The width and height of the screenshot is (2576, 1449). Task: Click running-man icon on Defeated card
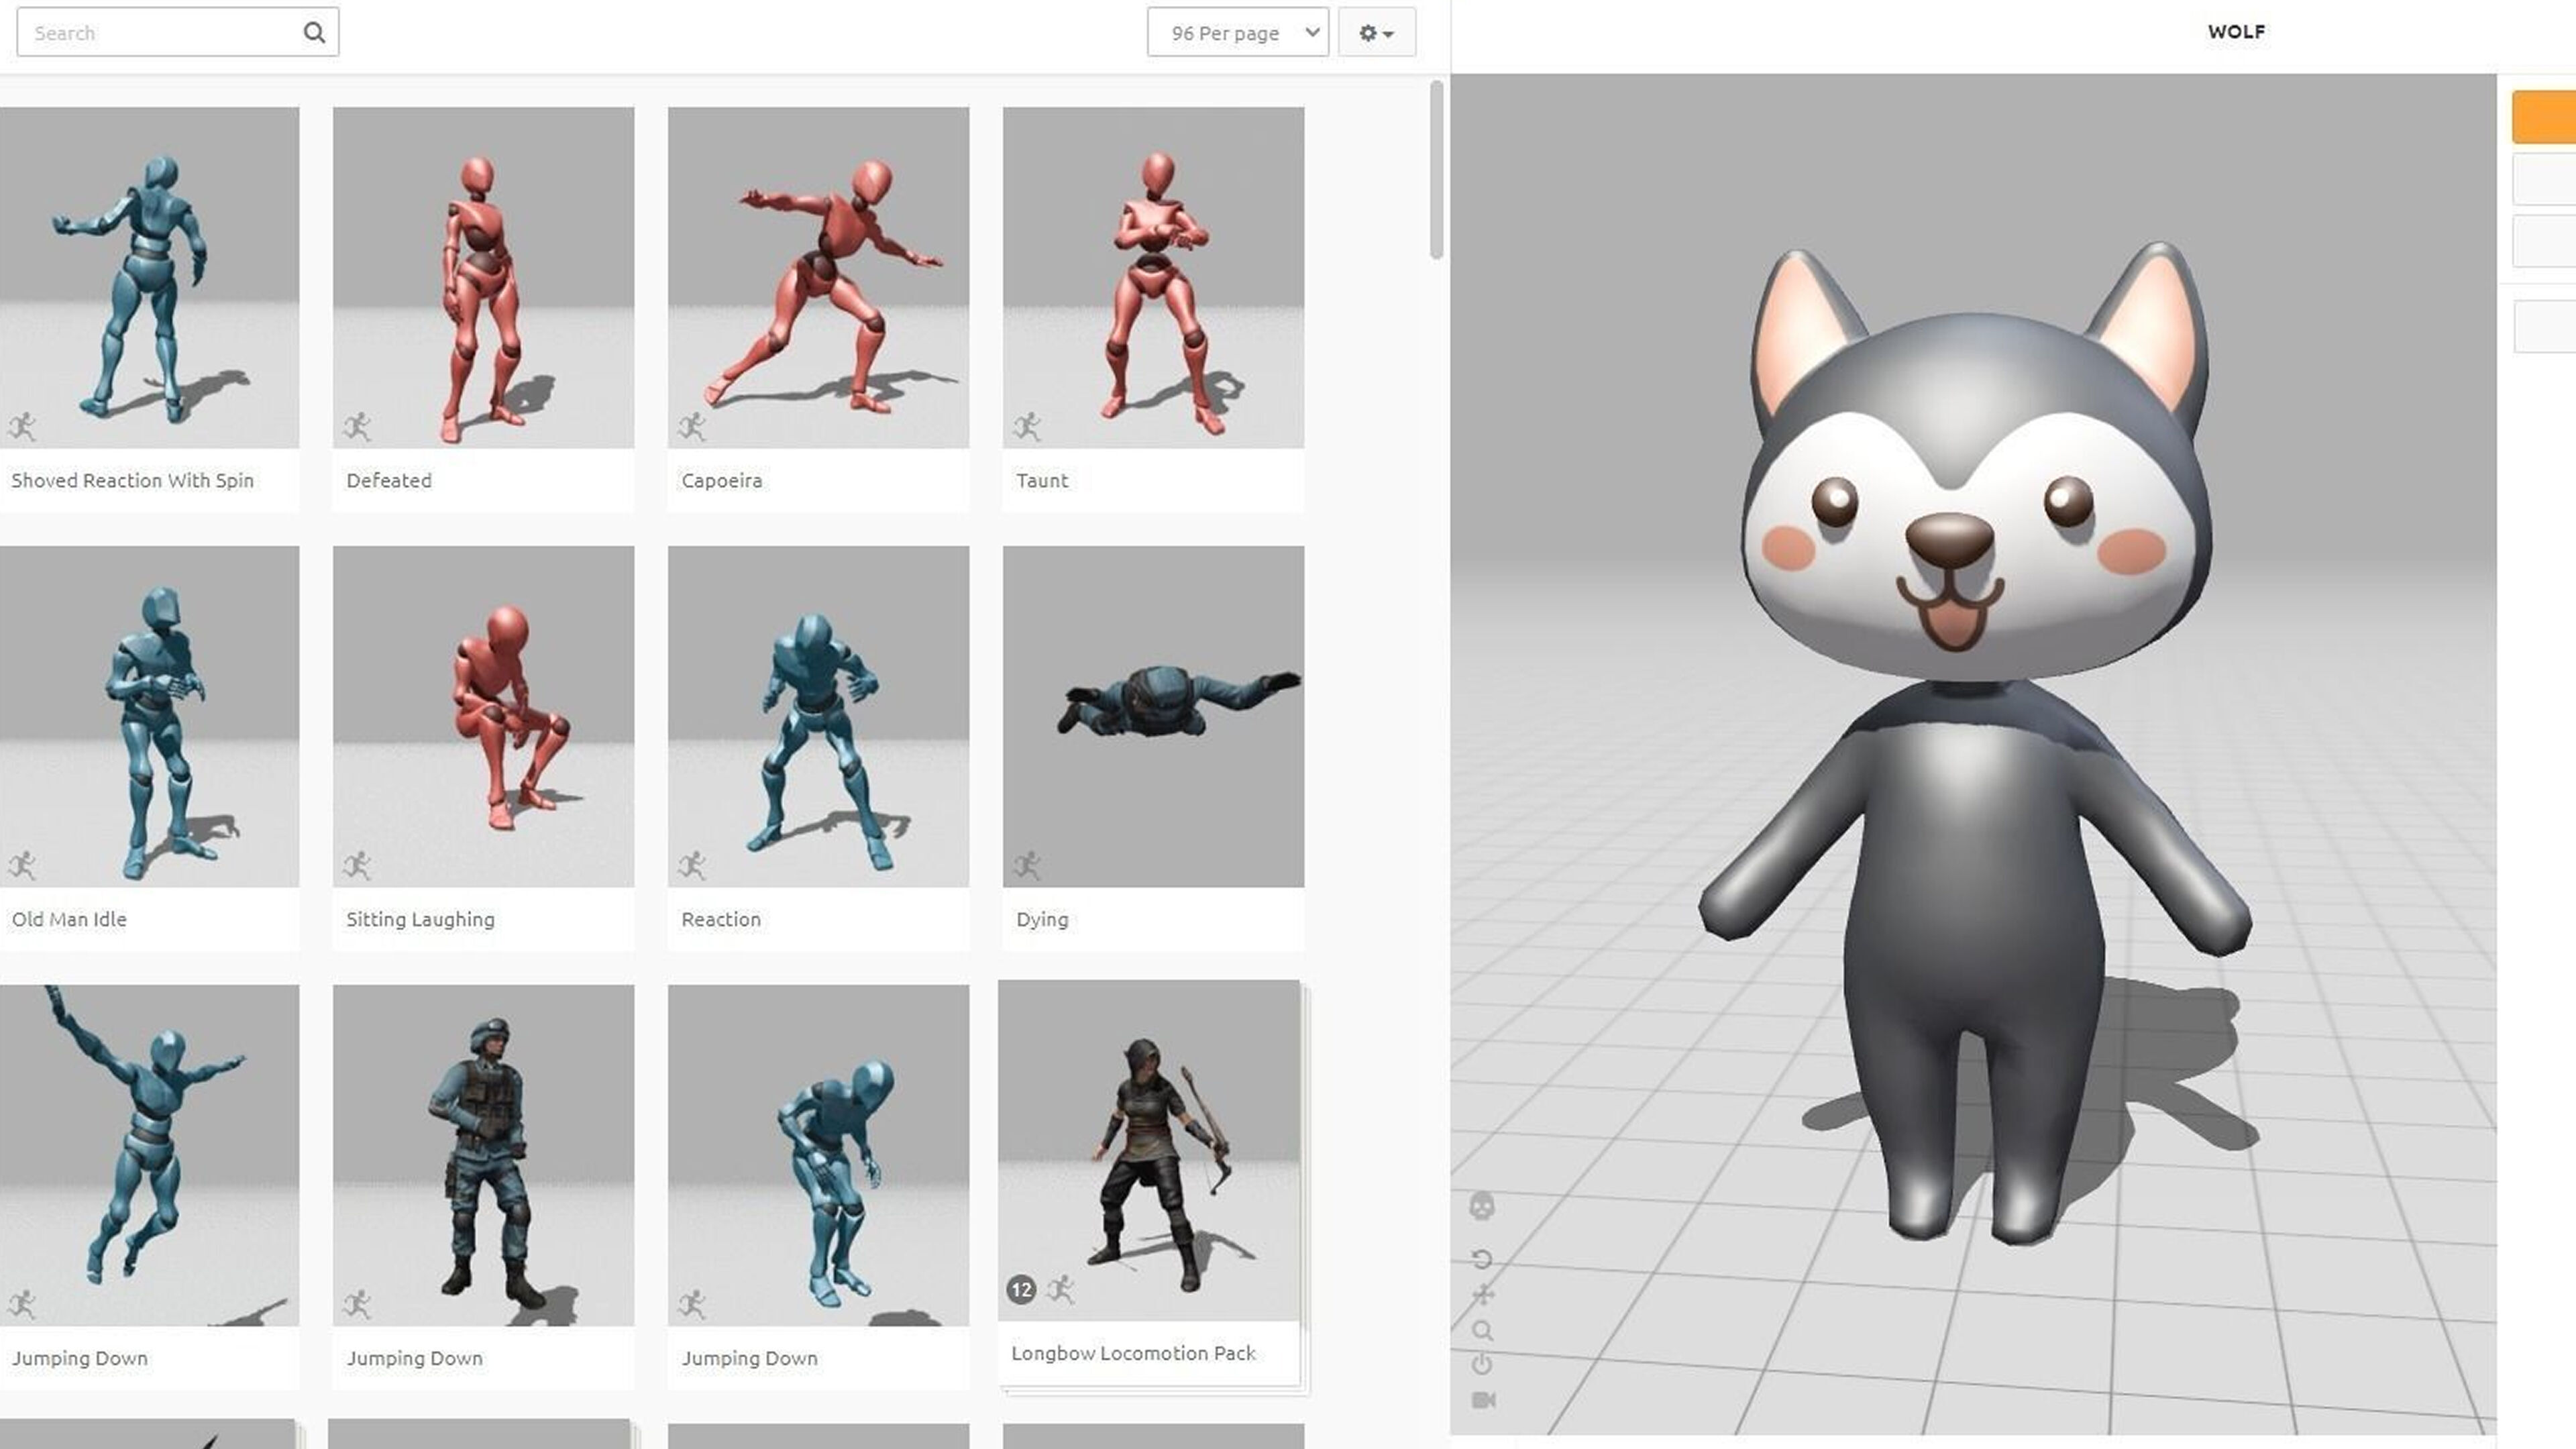pos(357,427)
